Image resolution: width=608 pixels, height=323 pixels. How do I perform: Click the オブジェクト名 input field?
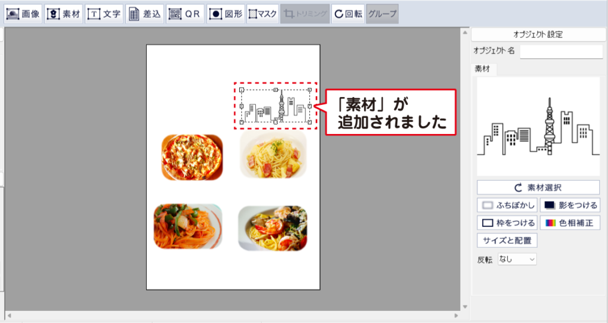click(x=561, y=52)
